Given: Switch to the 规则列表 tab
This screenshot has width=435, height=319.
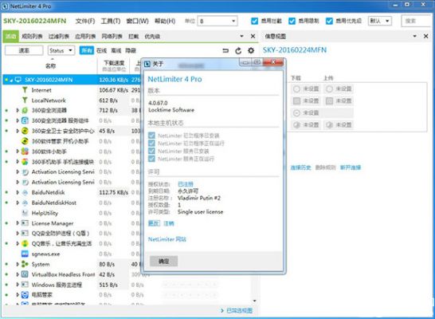Looking at the screenshot, I should point(32,37).
